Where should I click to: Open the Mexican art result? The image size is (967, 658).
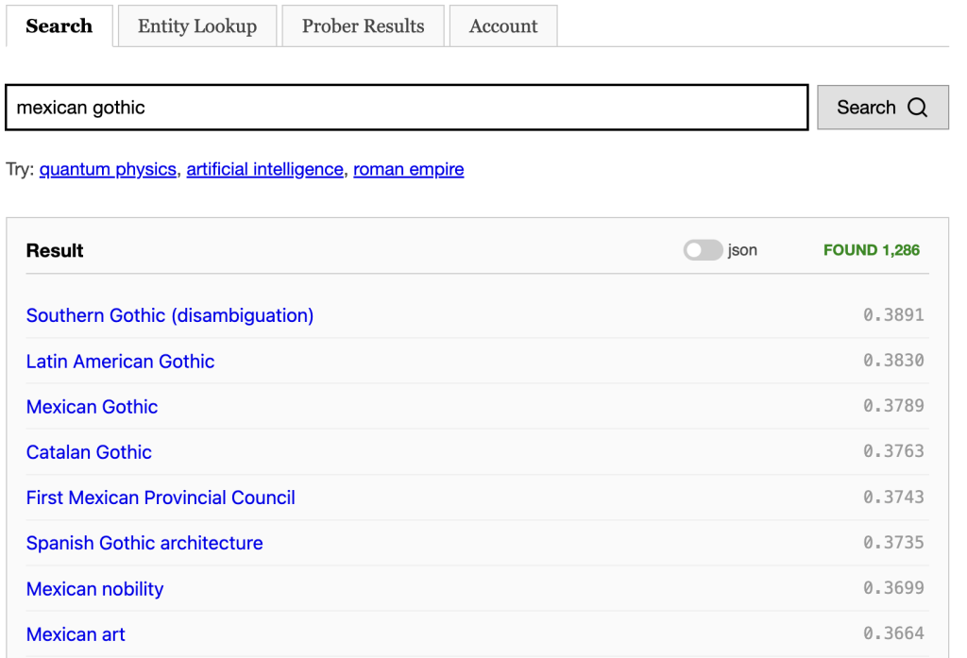click(x=76, y=634)
